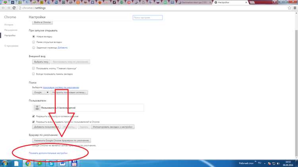
Task: Enable 'Всегда показывать панель закладок' checkbox
Action: [33, 74]
